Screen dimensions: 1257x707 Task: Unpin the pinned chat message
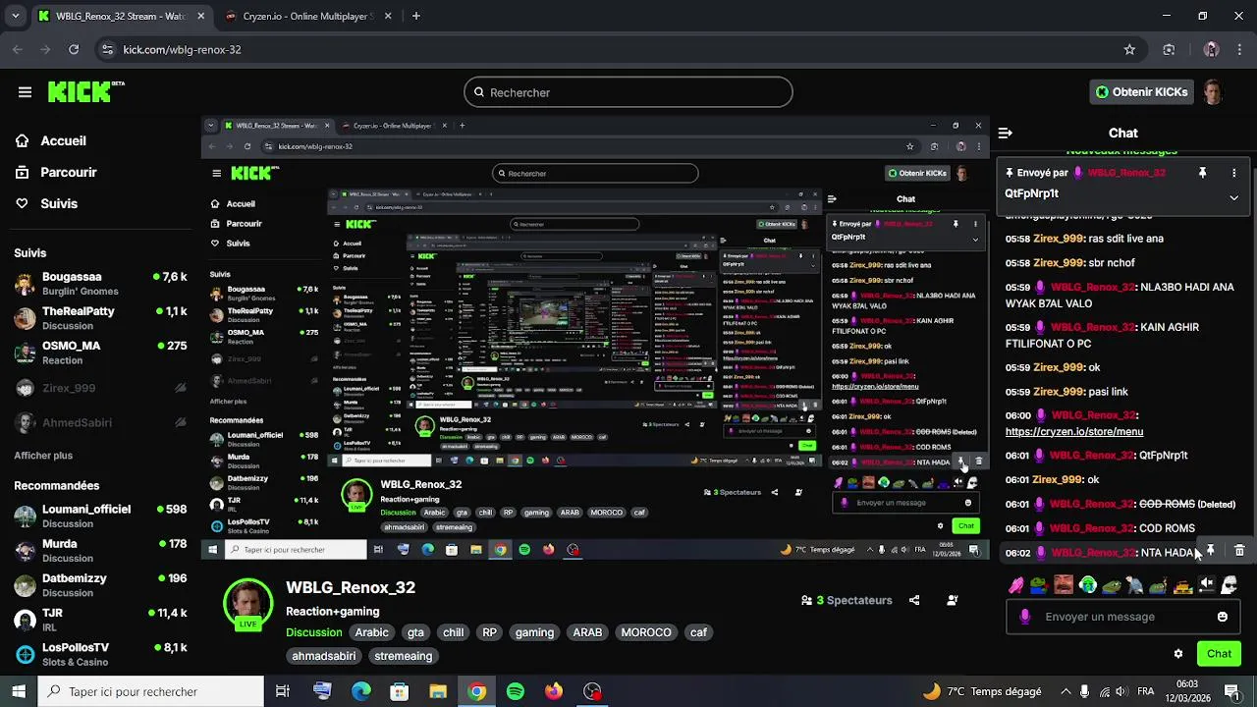(1202, 173)
